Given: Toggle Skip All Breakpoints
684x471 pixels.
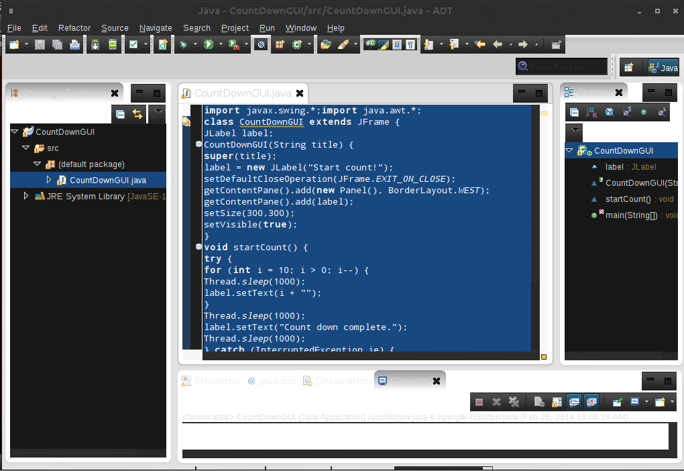Looking at the screenshot, I should (x=260, y=44).
